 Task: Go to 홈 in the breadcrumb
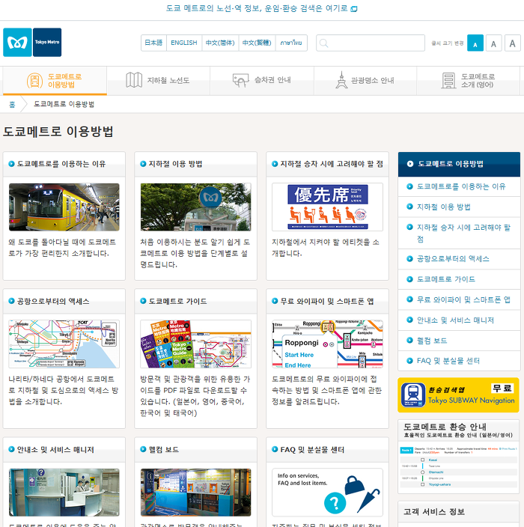point(12,104)
